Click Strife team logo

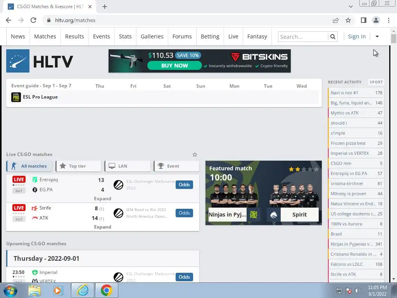[x=35, y=208]
